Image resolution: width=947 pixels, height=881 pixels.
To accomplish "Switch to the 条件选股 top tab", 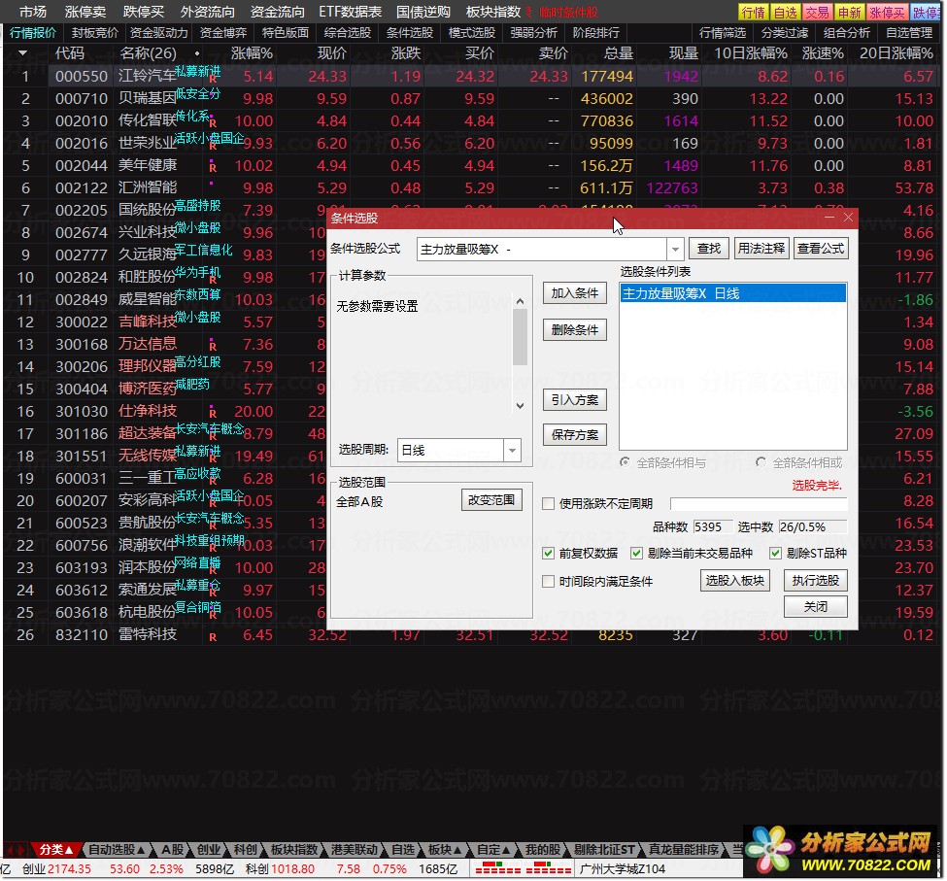I will click(410, 33).
